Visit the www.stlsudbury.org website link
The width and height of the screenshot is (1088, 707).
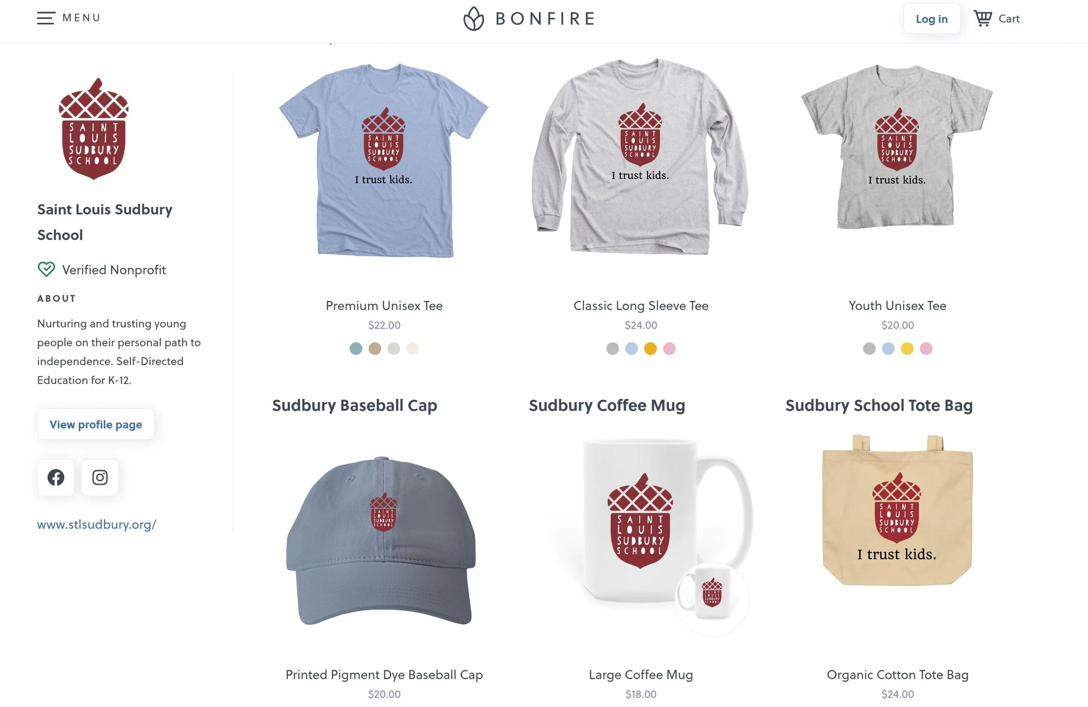[97, 524]
